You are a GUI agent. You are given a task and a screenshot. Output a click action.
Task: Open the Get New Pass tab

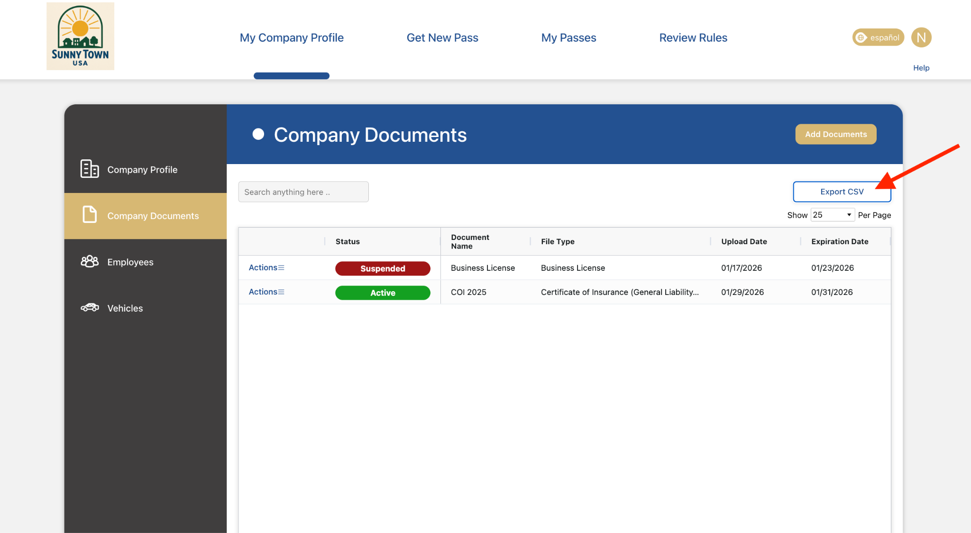[x=442, y=38]
